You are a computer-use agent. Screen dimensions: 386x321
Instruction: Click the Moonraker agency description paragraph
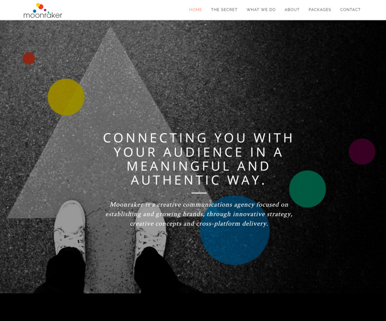coord(199,214)
